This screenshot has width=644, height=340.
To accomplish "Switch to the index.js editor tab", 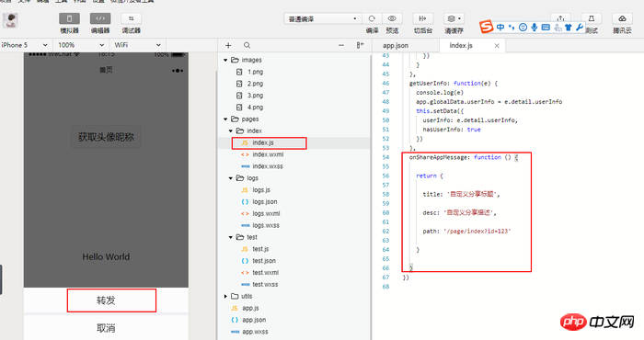I will pos(461,46).
